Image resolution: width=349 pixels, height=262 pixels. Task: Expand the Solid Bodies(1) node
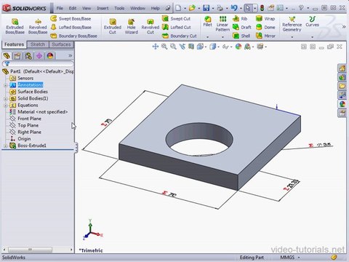(x=5, y=99)
